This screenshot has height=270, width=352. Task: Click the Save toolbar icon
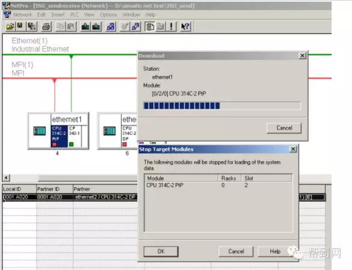(20, 26)
